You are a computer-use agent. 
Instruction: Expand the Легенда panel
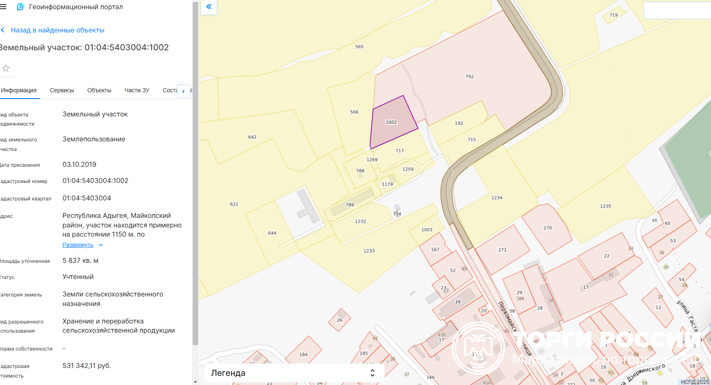click(x=294, y=373)
